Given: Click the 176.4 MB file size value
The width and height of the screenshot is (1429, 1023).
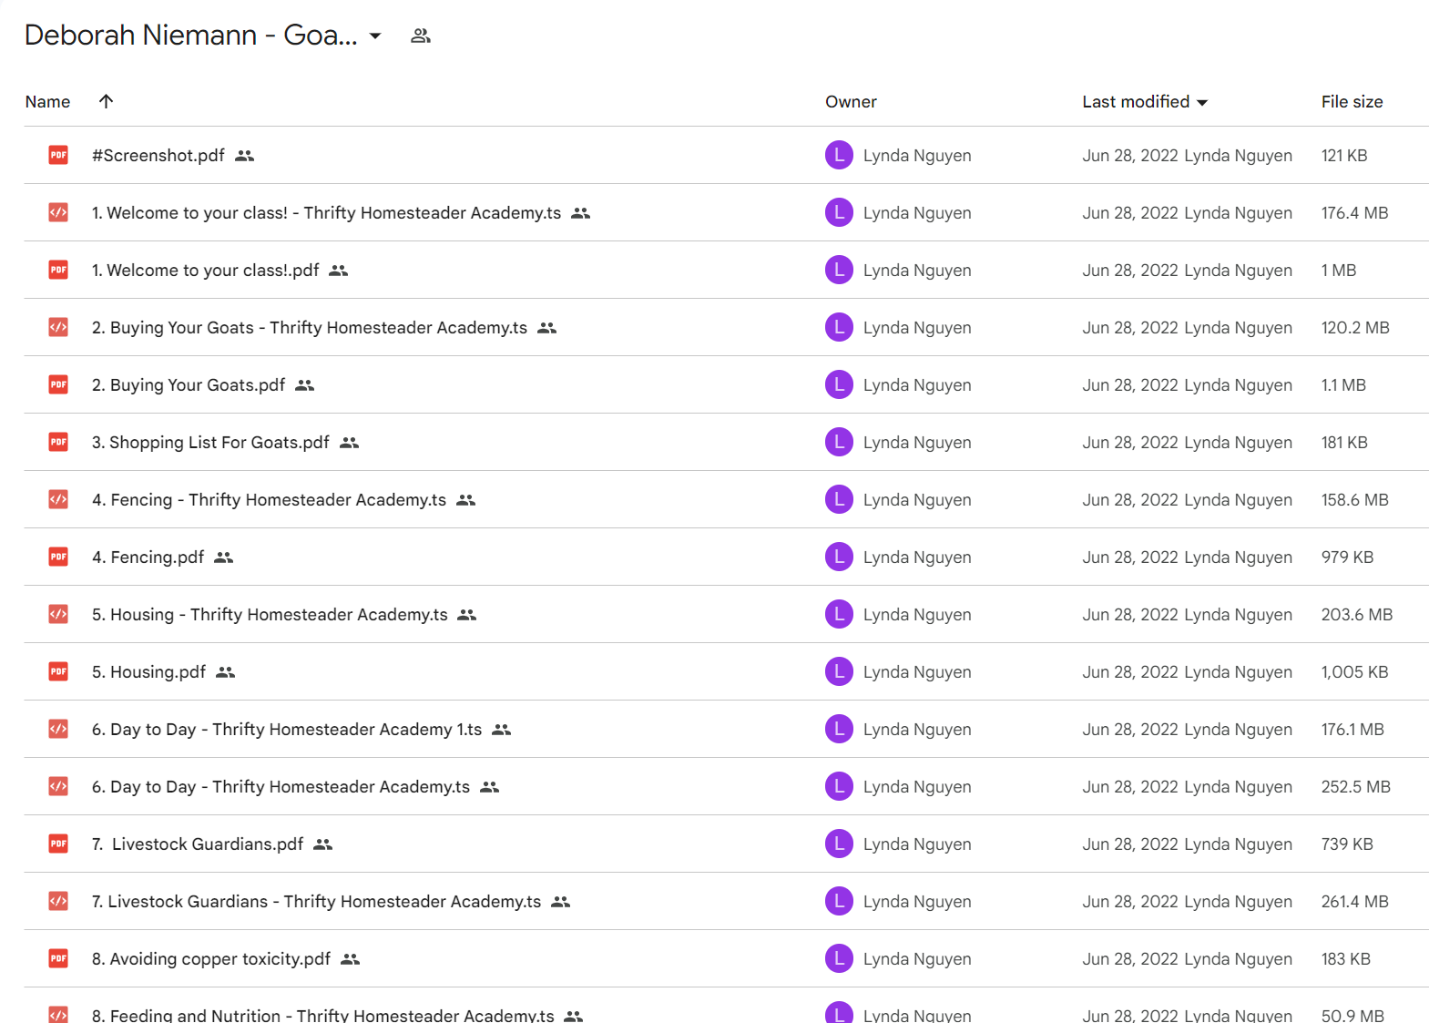Looking at the screenshot, I should pyautogui.click(x=1354, y=213).
